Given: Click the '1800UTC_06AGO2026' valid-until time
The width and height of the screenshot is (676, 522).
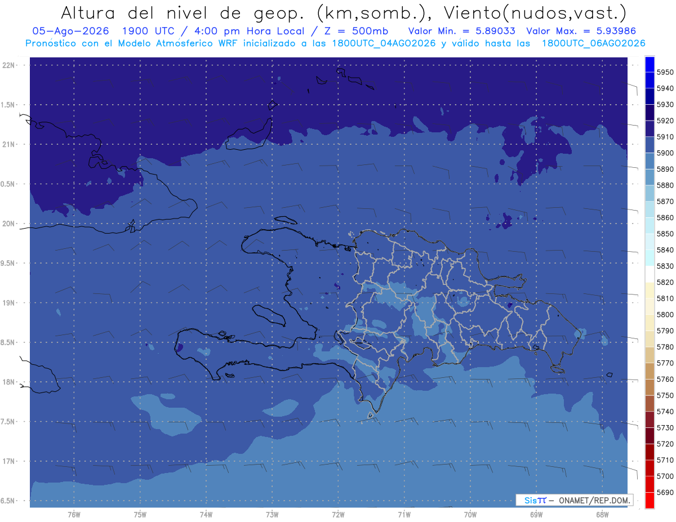Looking at the screenshot, I should (x=593, y=43).
